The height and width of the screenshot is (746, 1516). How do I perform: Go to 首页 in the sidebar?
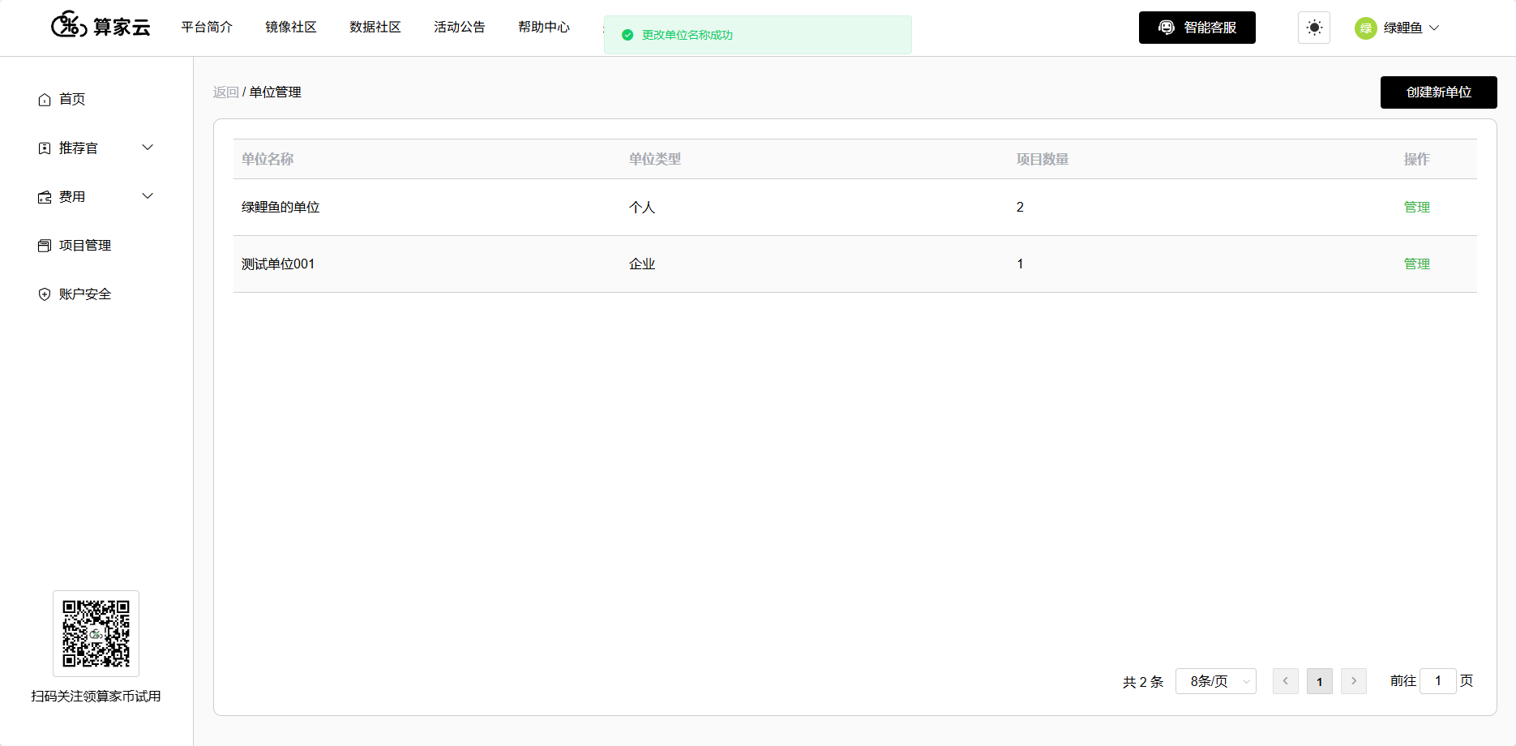[72, 99]
